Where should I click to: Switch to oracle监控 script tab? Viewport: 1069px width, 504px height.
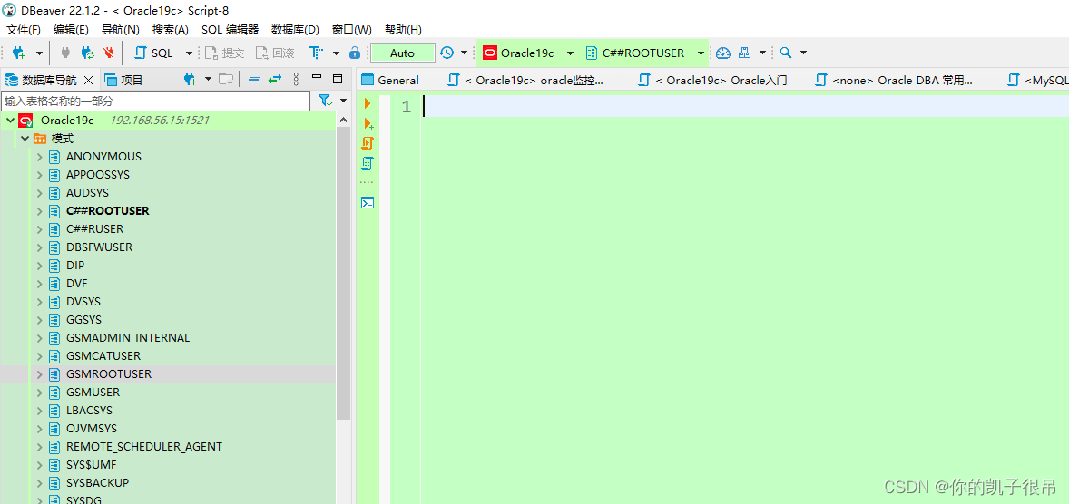(x=525, y=80)
